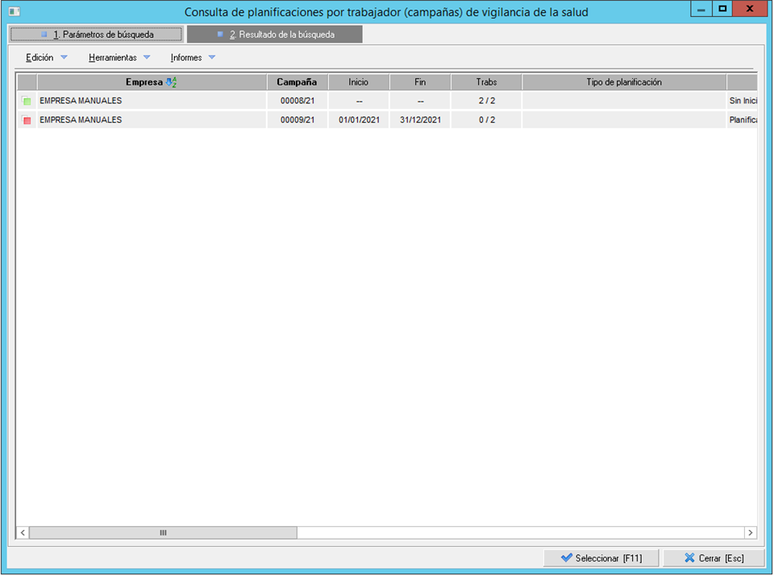774x576 pixels.
Task: Open the Informes dropdown menu
Action: [193, 58]
